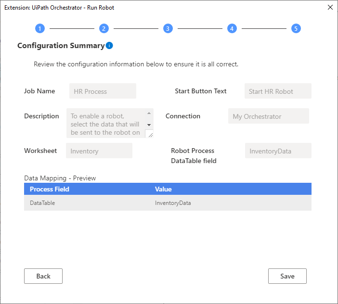Click the Back button

click(43, 276)
